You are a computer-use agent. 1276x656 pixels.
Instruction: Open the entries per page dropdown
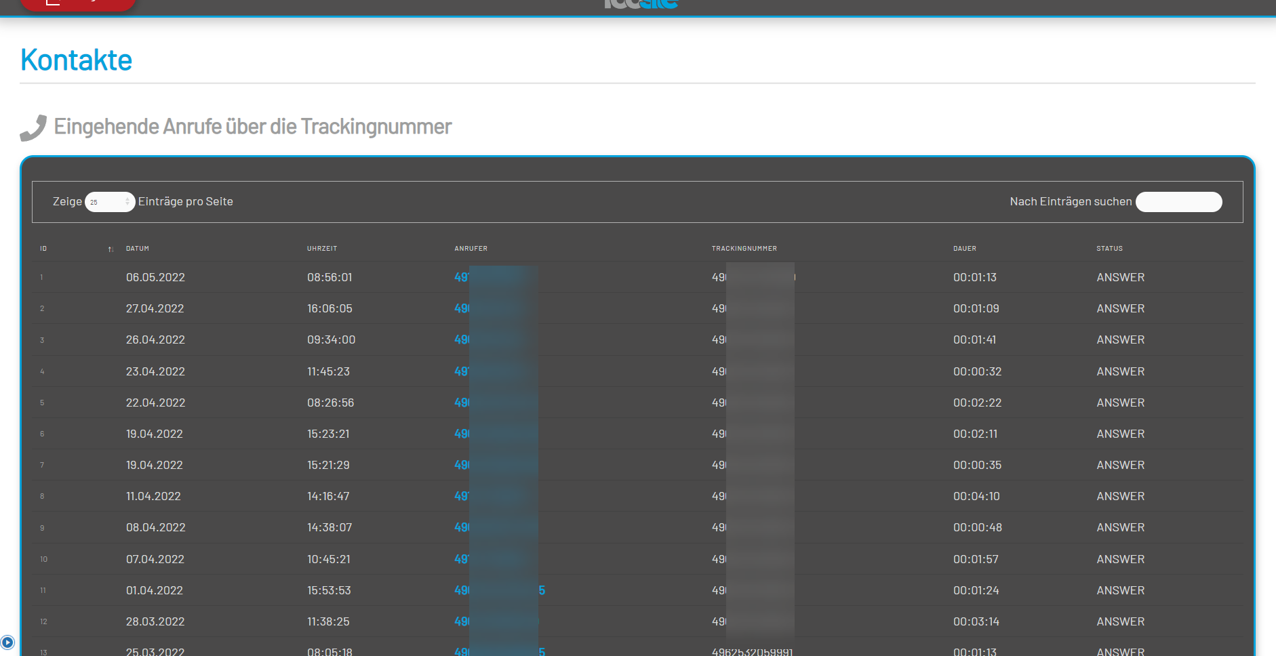pyautogui.click(x=109, y=202)
